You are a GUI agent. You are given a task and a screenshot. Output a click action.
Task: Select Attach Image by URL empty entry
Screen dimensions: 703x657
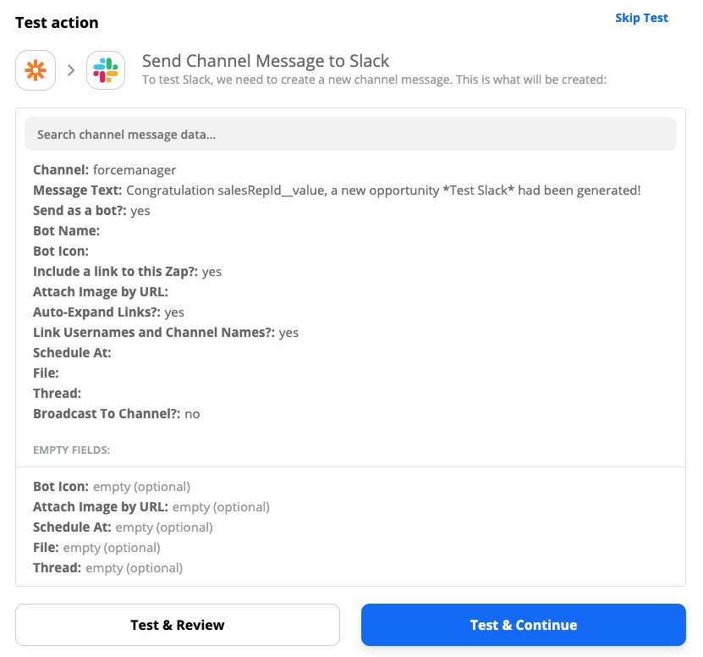[x=151, y=506]
